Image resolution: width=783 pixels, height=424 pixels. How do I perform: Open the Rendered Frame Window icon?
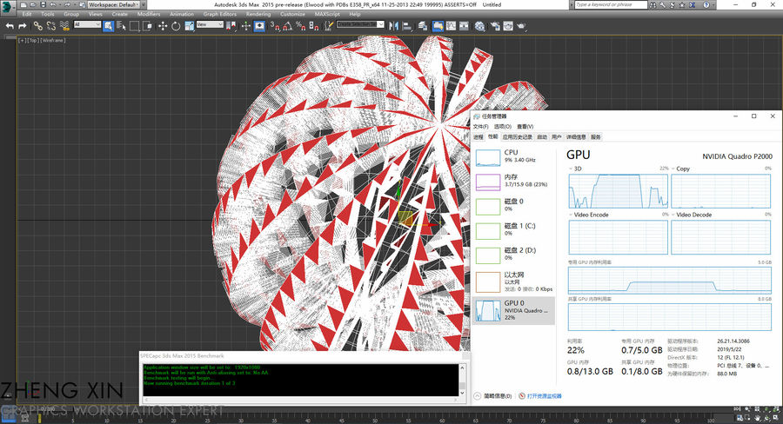[x=508, y=26]
